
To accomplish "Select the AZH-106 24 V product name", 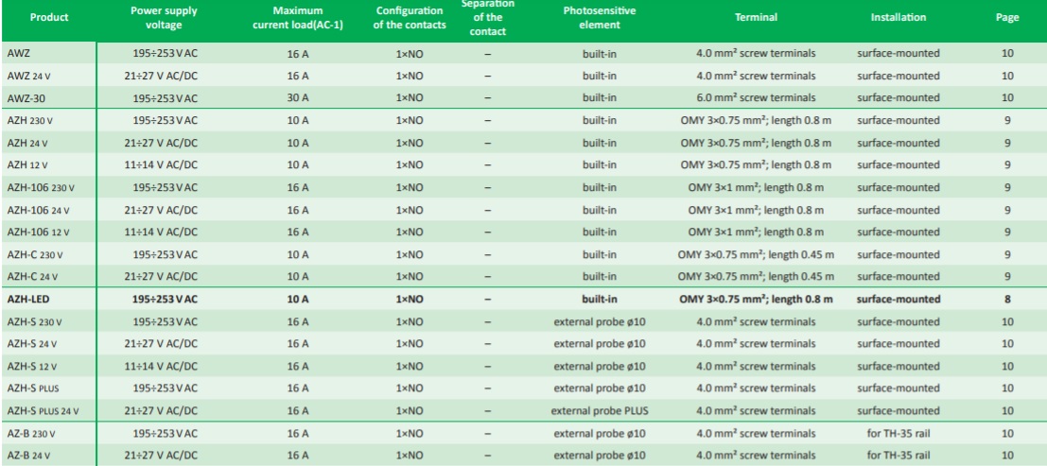I will pos(38,210).
